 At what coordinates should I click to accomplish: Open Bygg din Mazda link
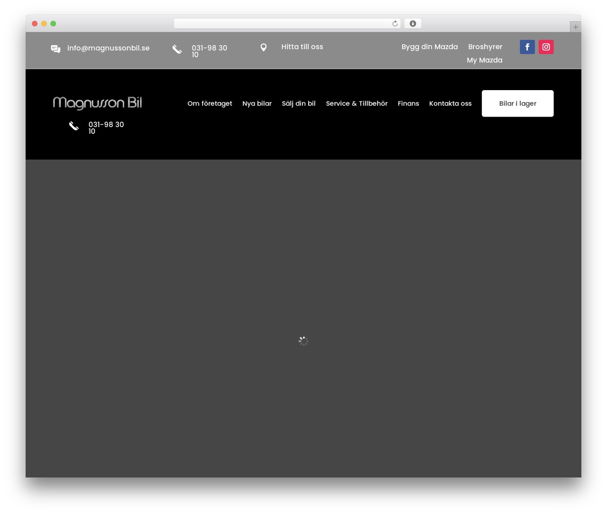point(430,46)
